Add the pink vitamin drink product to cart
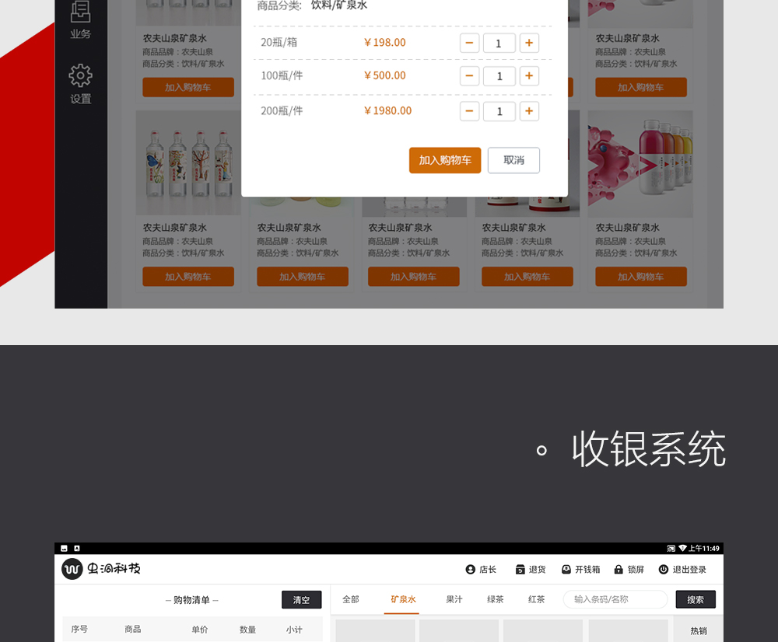The height and width of the screenshot is (642, 778). pyautogui.click(x=641, y=277)
